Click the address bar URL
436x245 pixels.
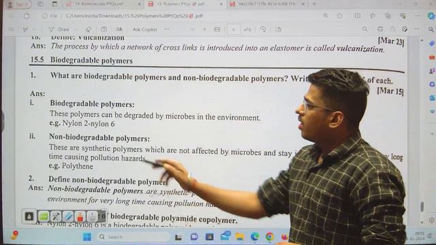pos(134,16)
